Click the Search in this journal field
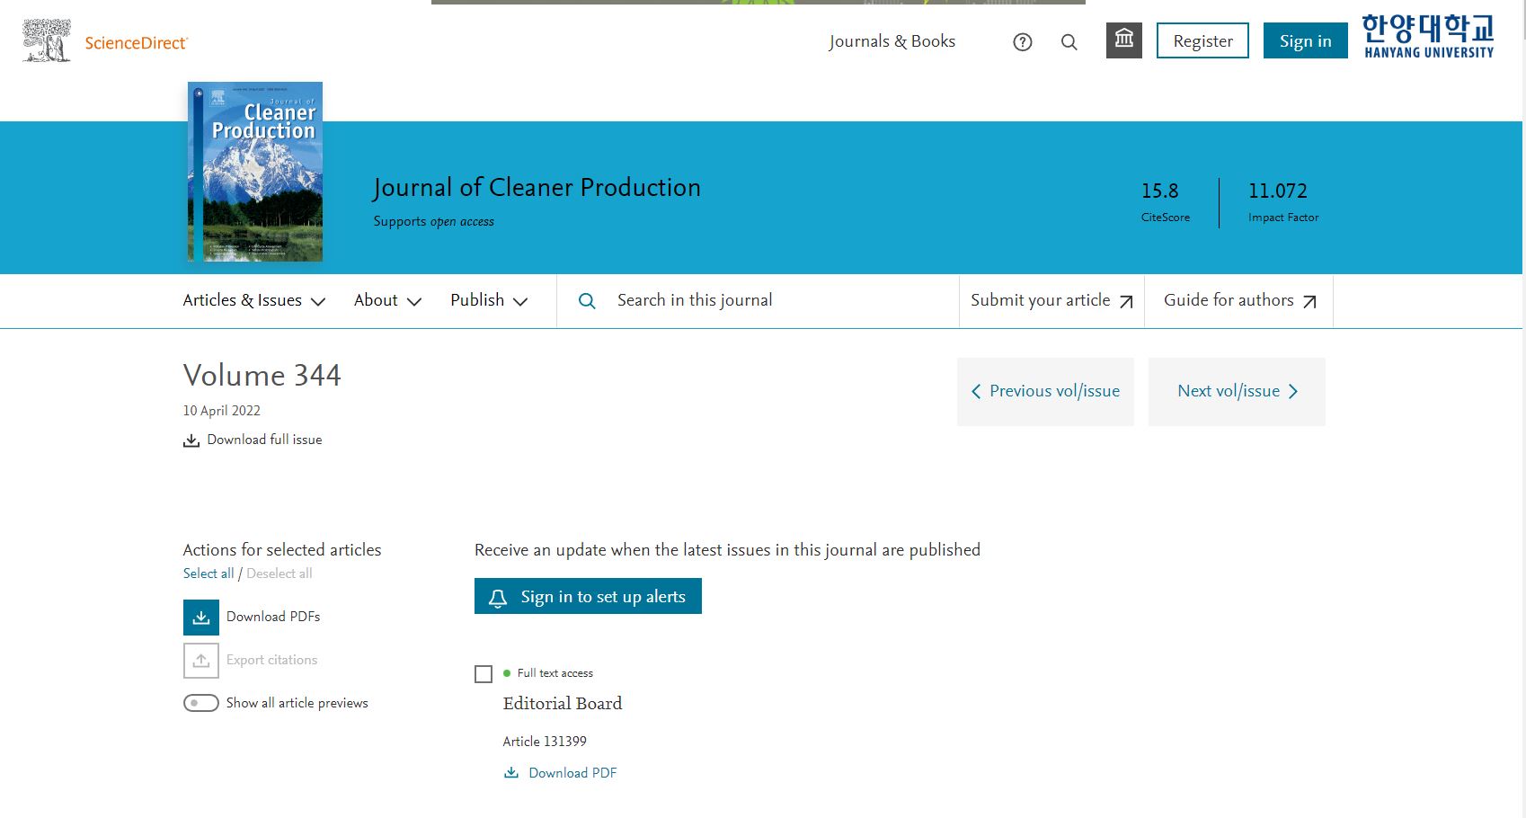1526x818 pixels. (773, 301)
